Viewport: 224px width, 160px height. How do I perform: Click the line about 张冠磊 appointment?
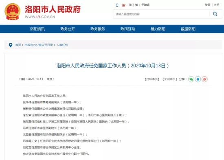coord(76,121)
